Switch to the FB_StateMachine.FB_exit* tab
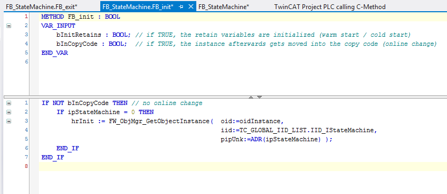447x194 pixels. [x=42, y=7]
